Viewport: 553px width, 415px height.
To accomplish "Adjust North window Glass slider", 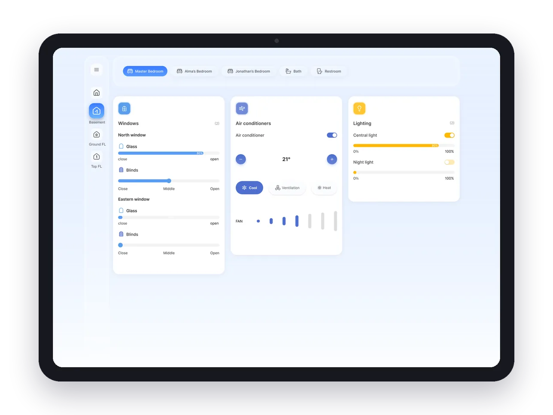I will (169, 153).
